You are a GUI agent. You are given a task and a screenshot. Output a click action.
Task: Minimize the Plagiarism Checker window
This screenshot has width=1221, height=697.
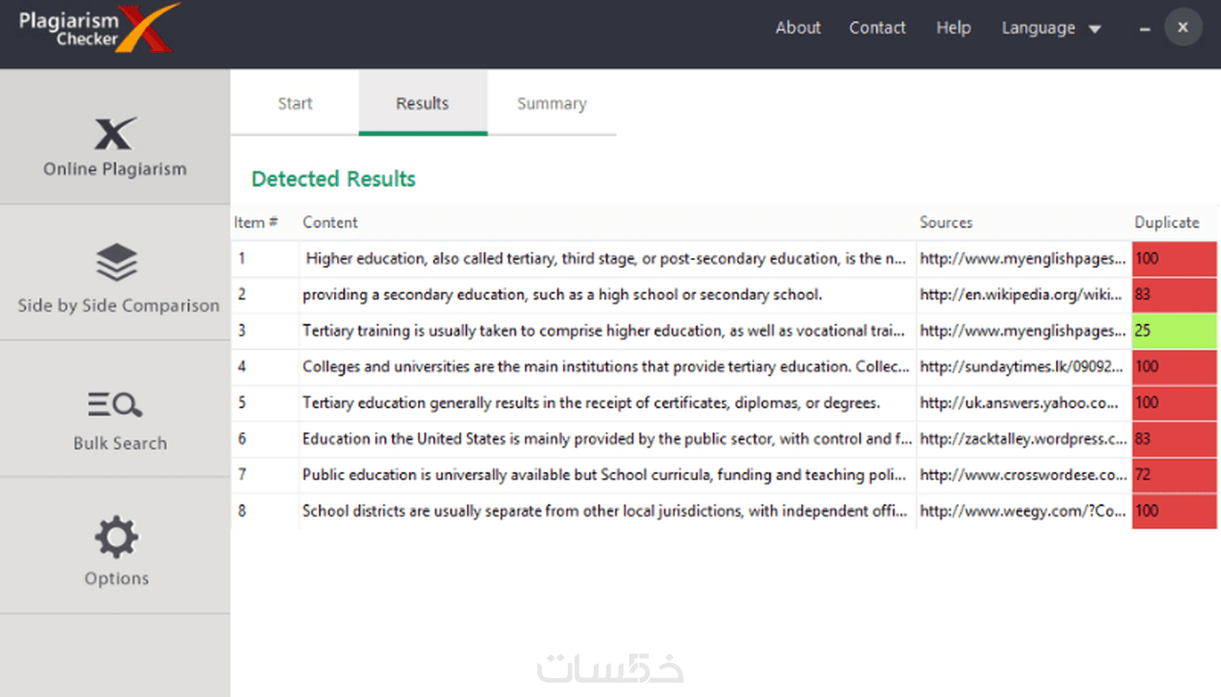[1145, 29]
